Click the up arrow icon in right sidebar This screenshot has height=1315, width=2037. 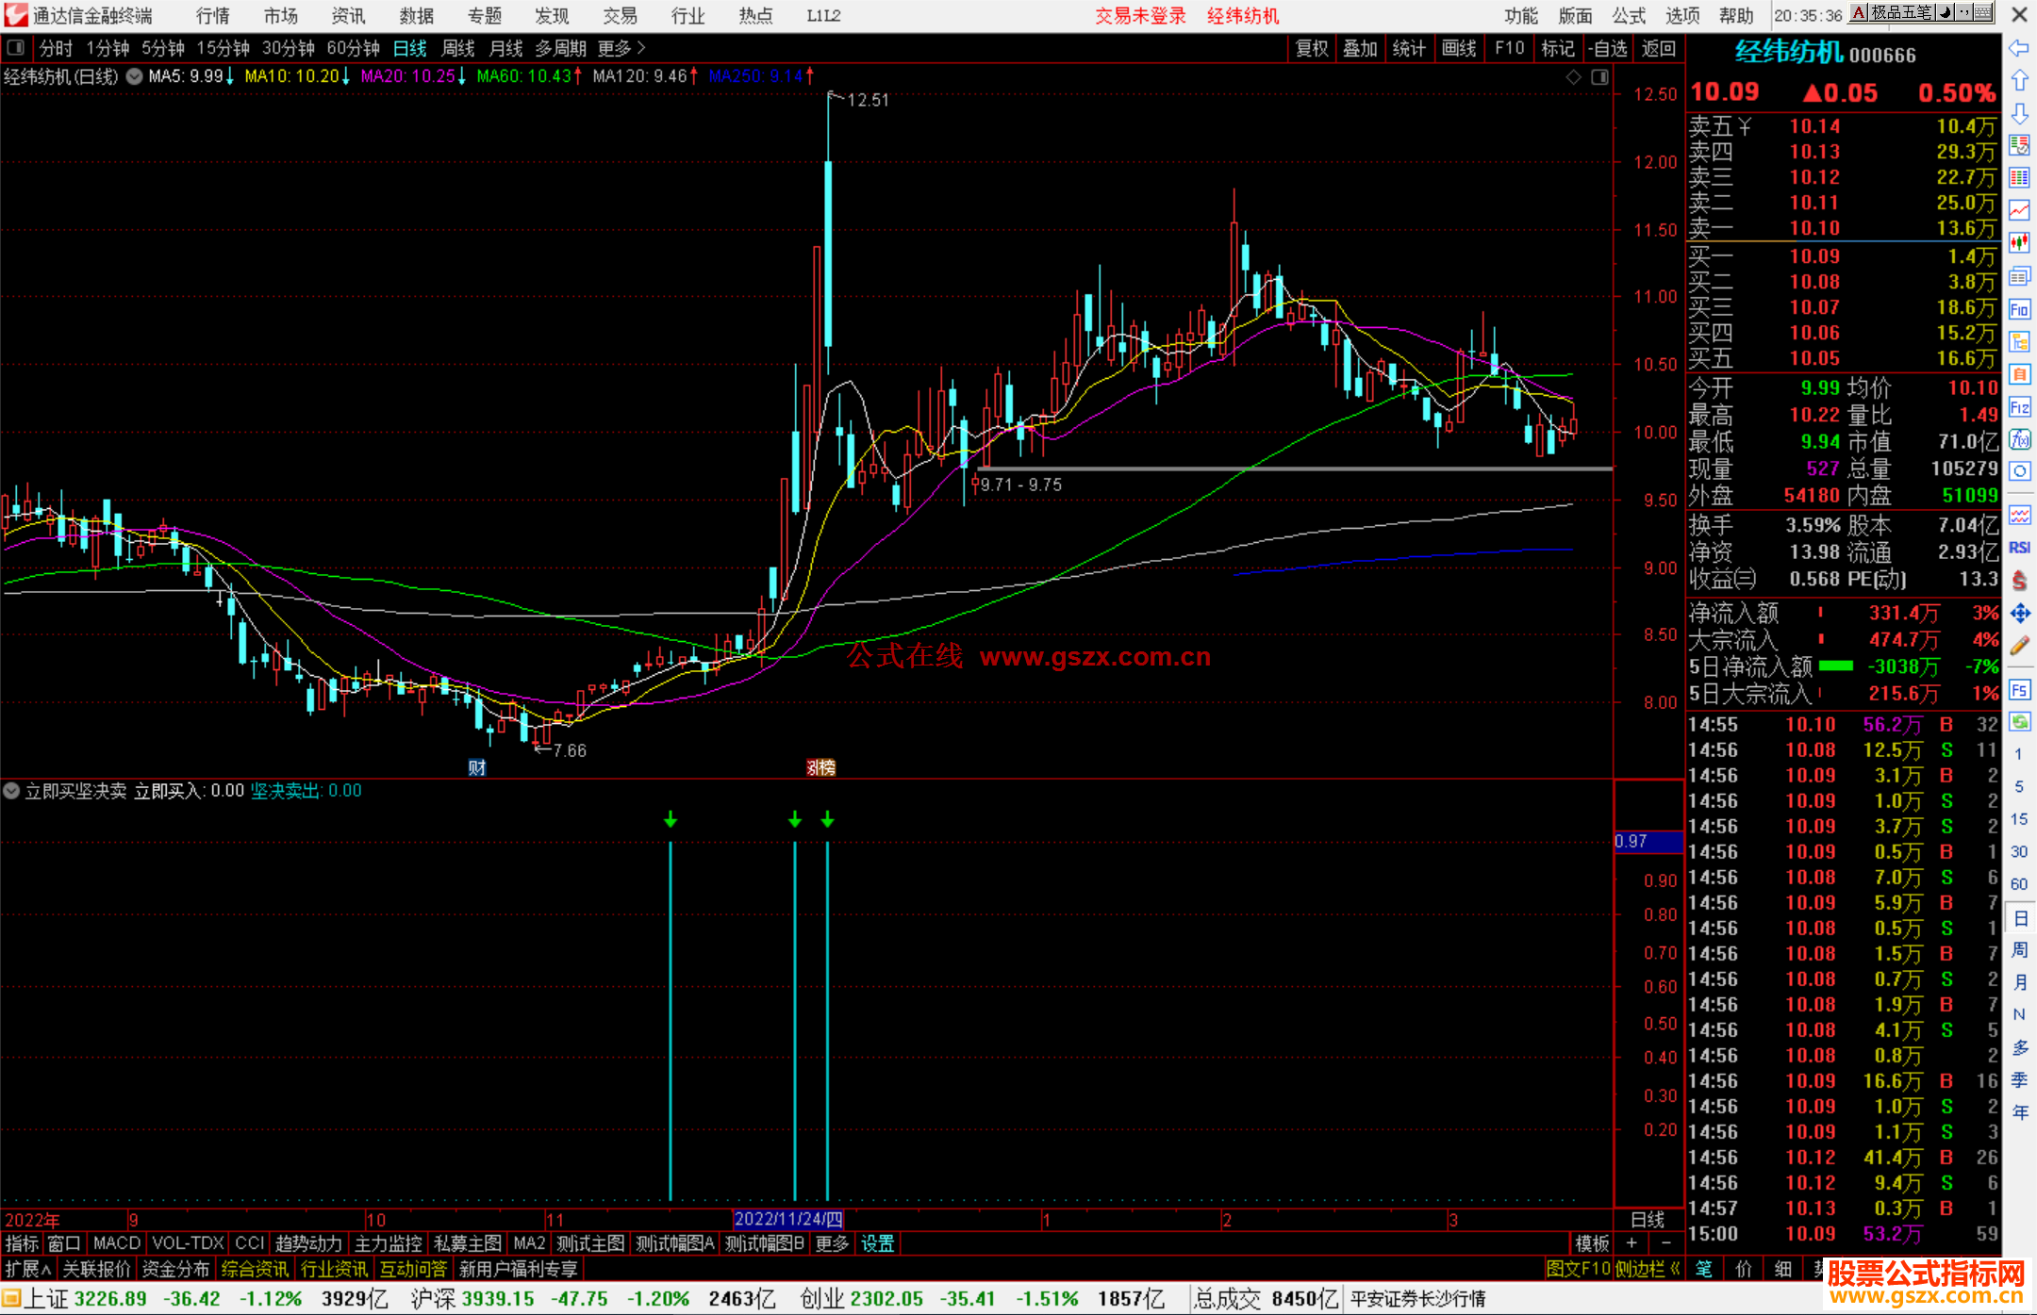click(x=2019, y=80)
